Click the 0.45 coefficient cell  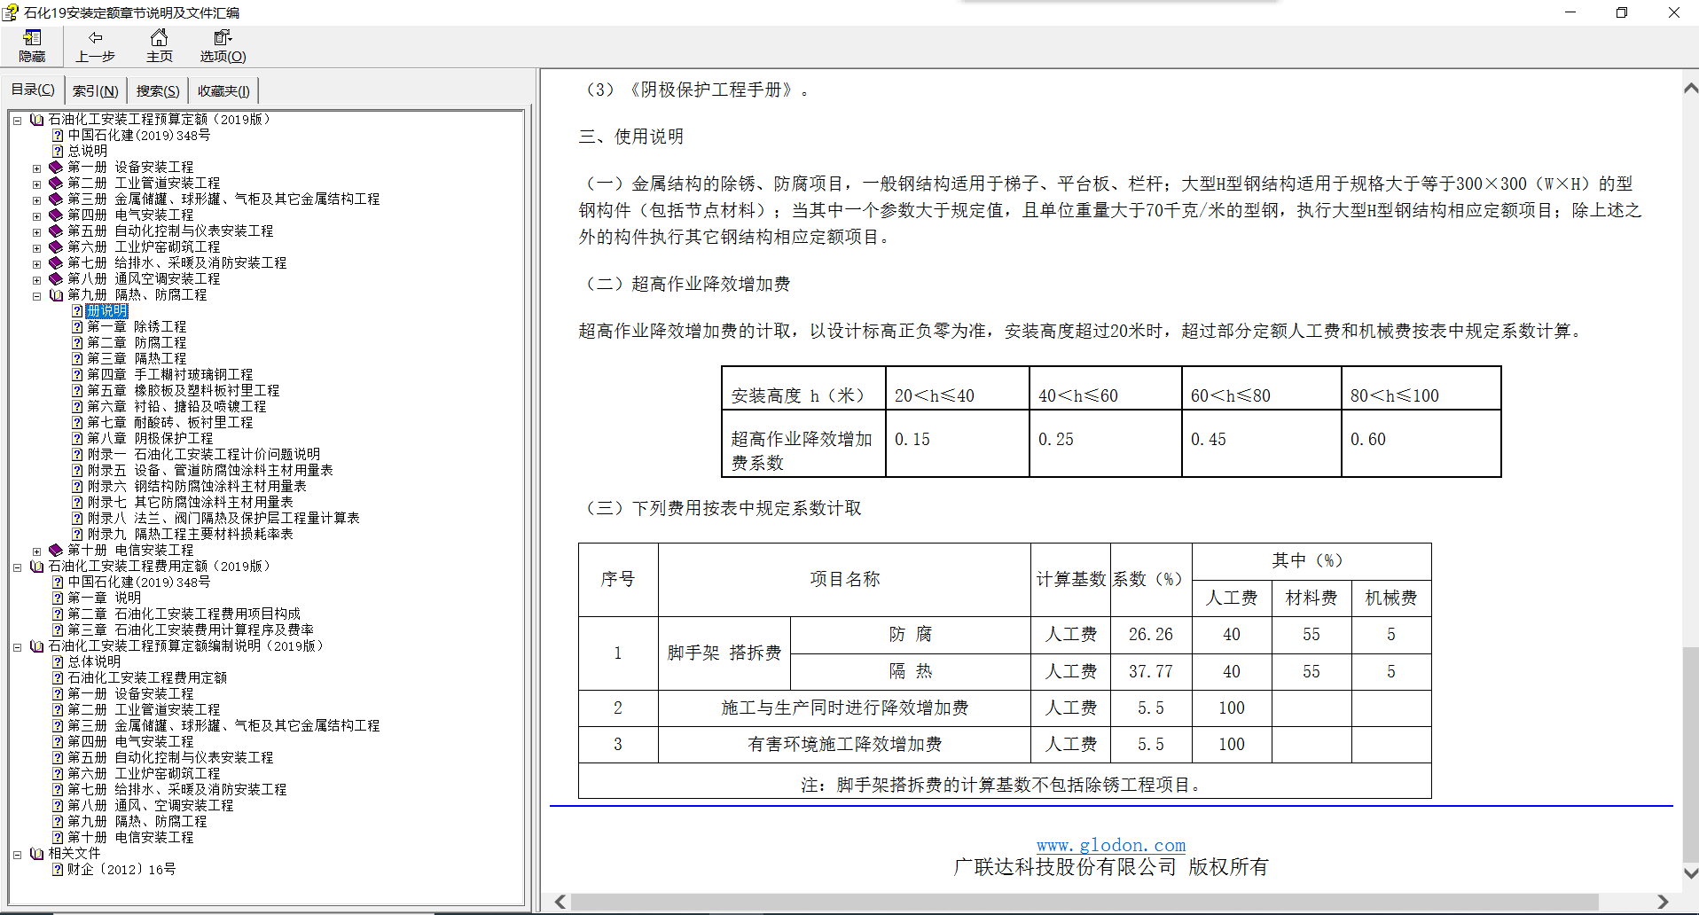pyautogui.click(x=1261, y=443)
